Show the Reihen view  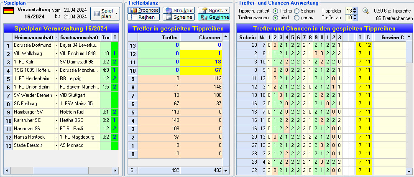click(x=143, y=17)
